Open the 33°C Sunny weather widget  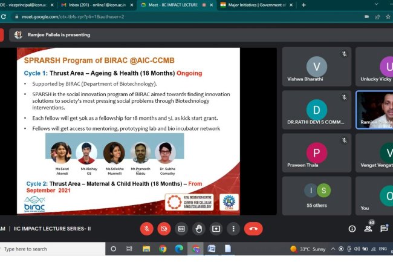308,249
